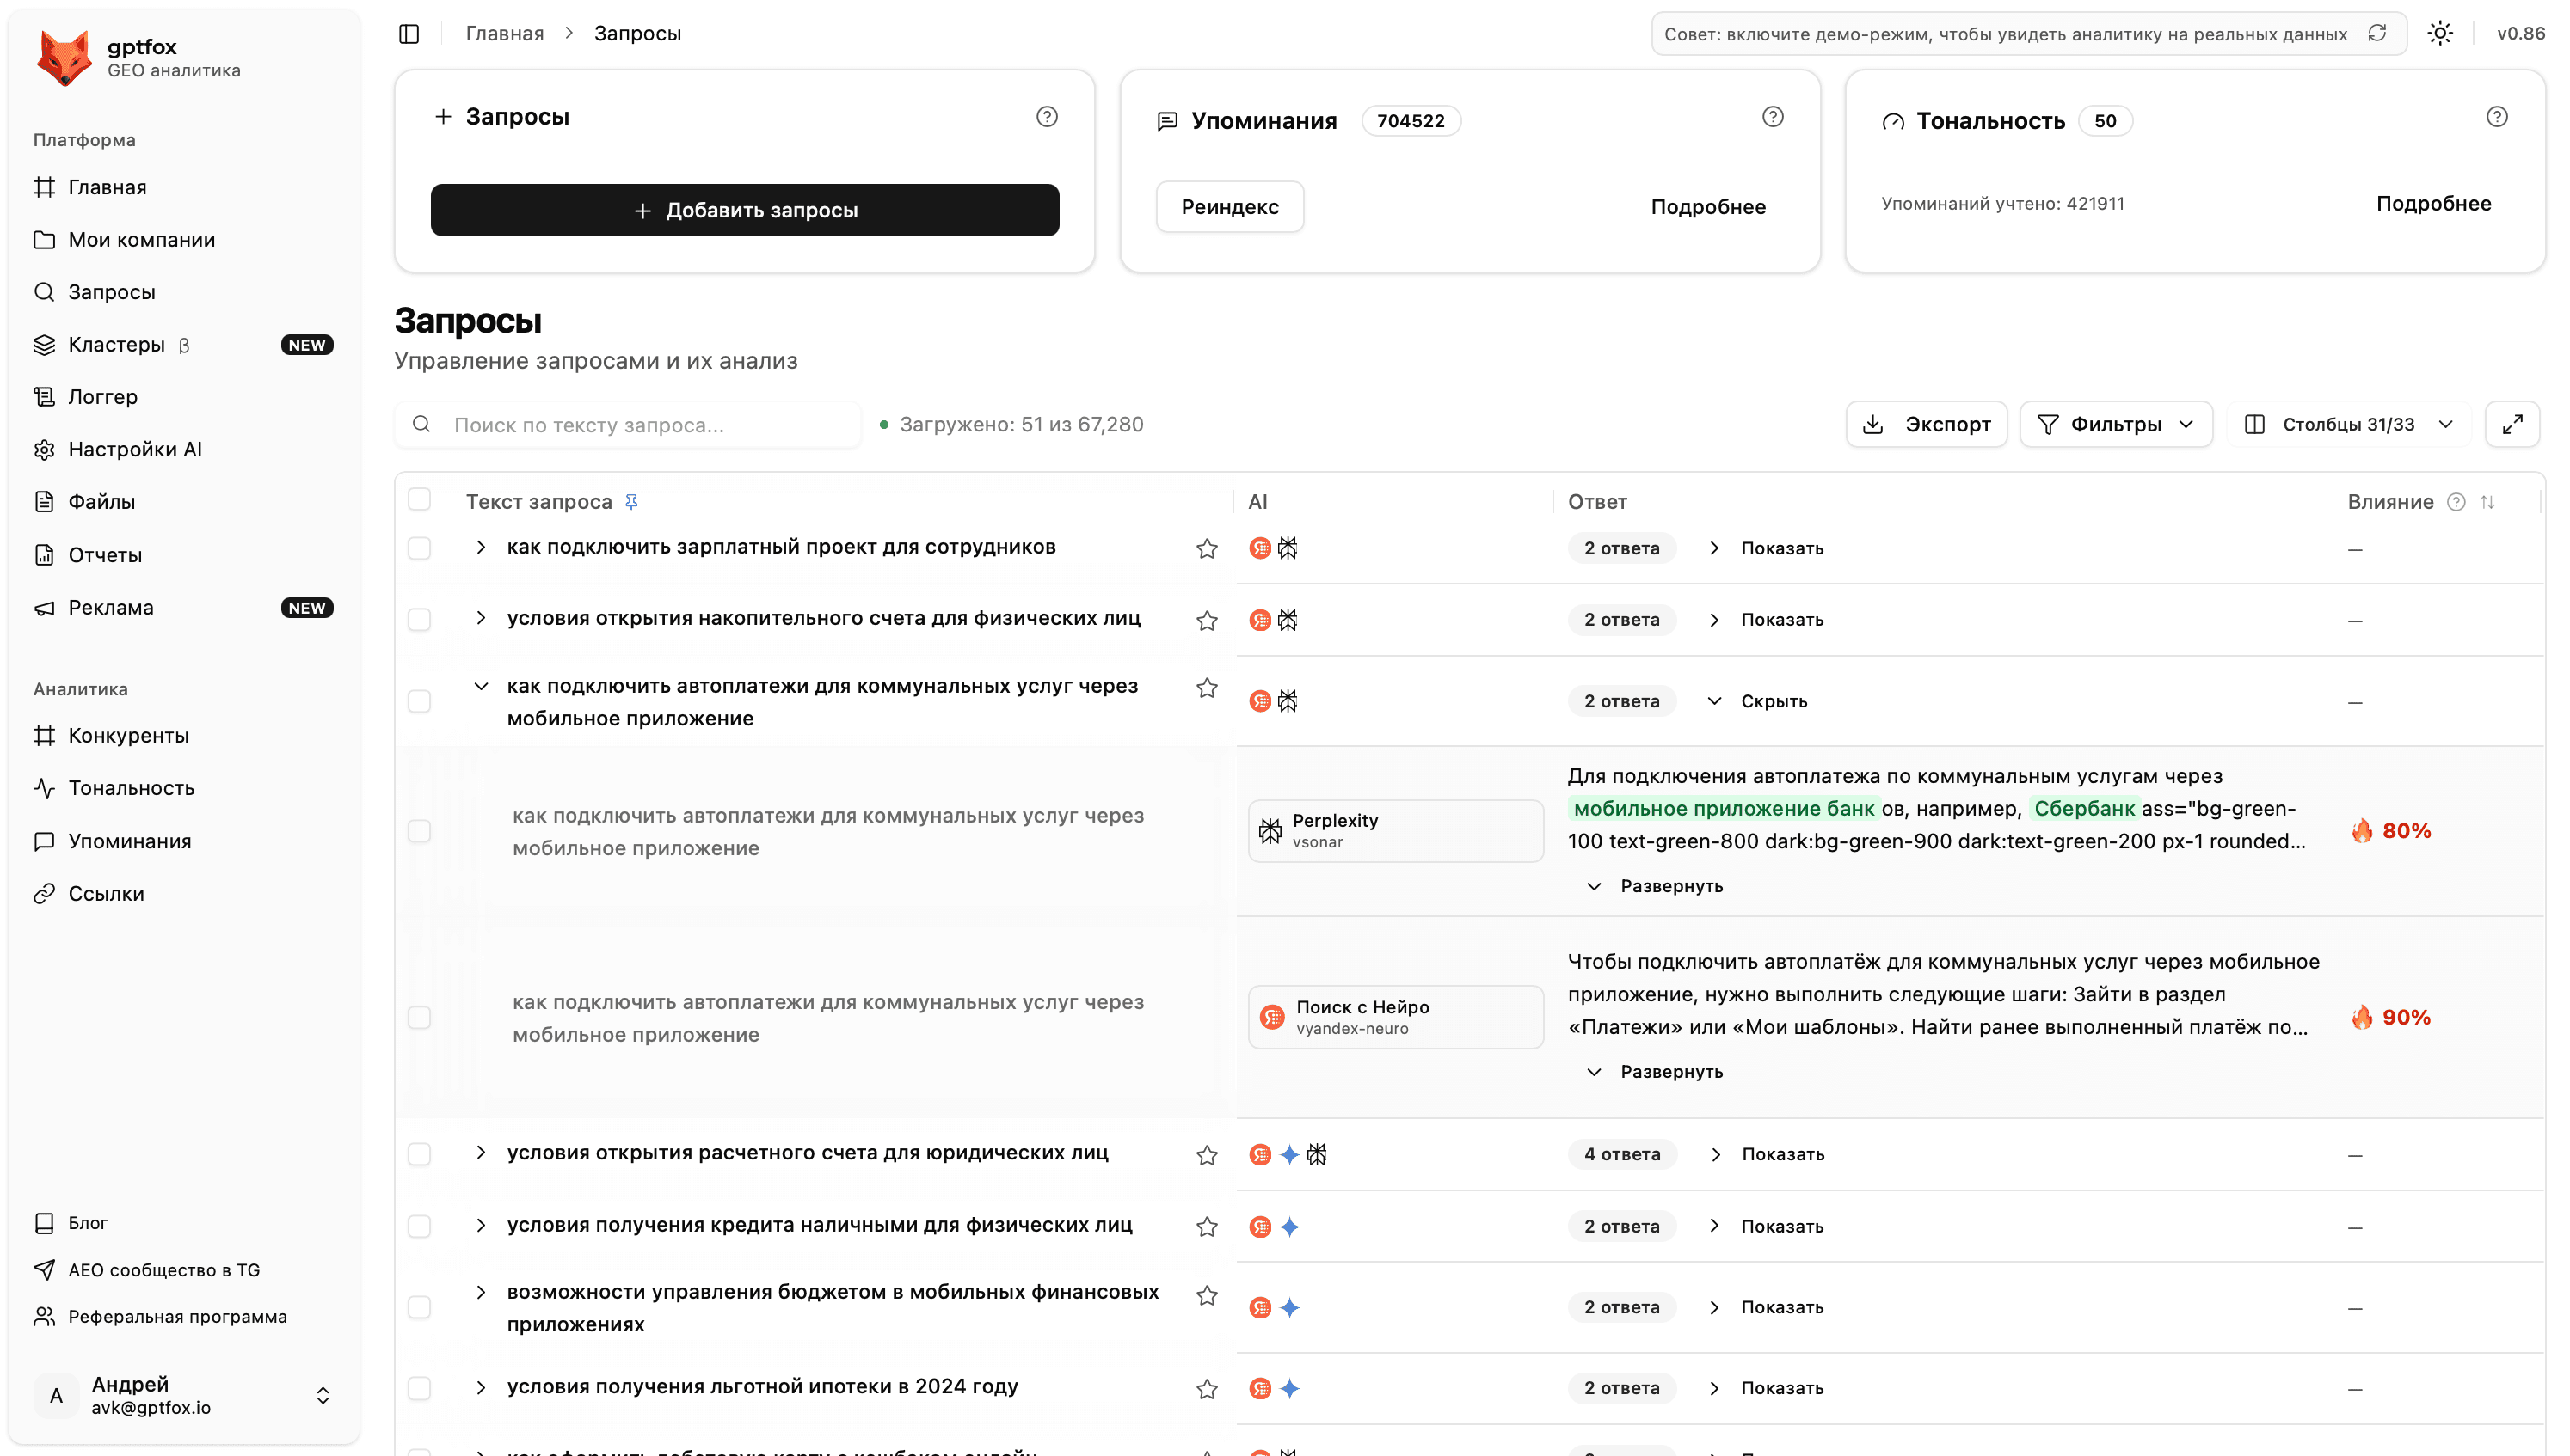The width and height of the screenshot is (2570, 1456).
Task: Star the накопительный счет query
Action: coord(1207,620)
